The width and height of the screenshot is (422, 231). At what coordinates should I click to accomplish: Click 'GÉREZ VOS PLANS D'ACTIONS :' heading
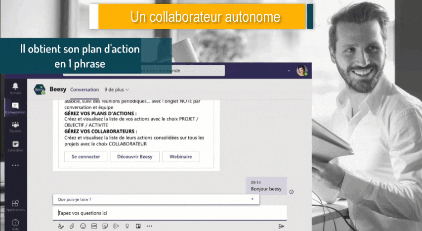tap(100, 113)
